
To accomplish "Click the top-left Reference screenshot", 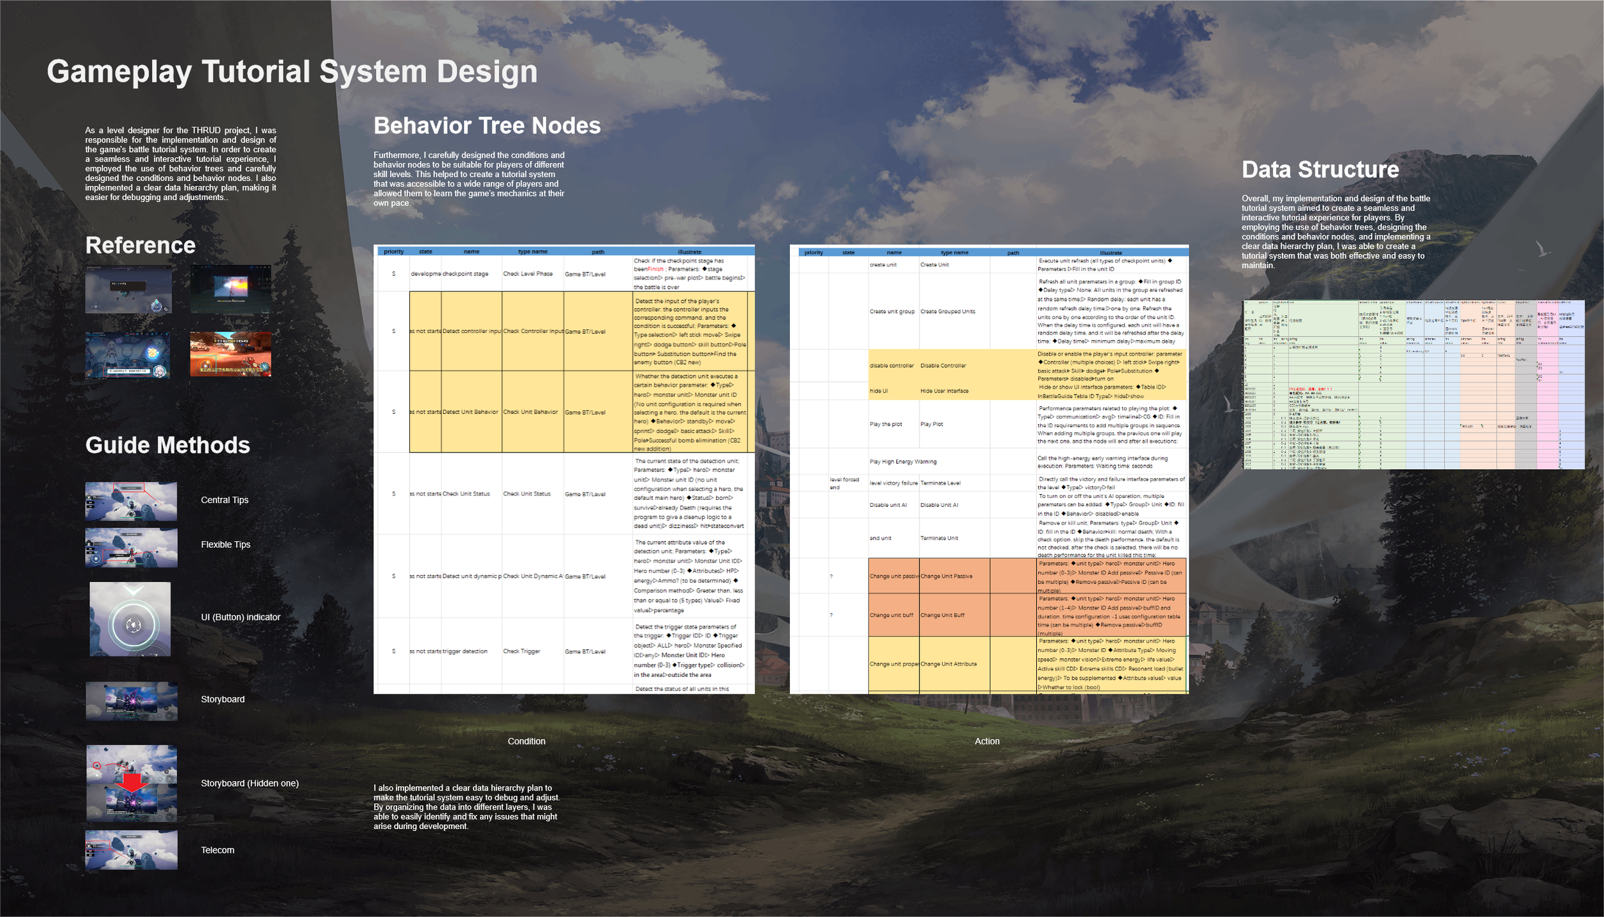I will point(128,290).
